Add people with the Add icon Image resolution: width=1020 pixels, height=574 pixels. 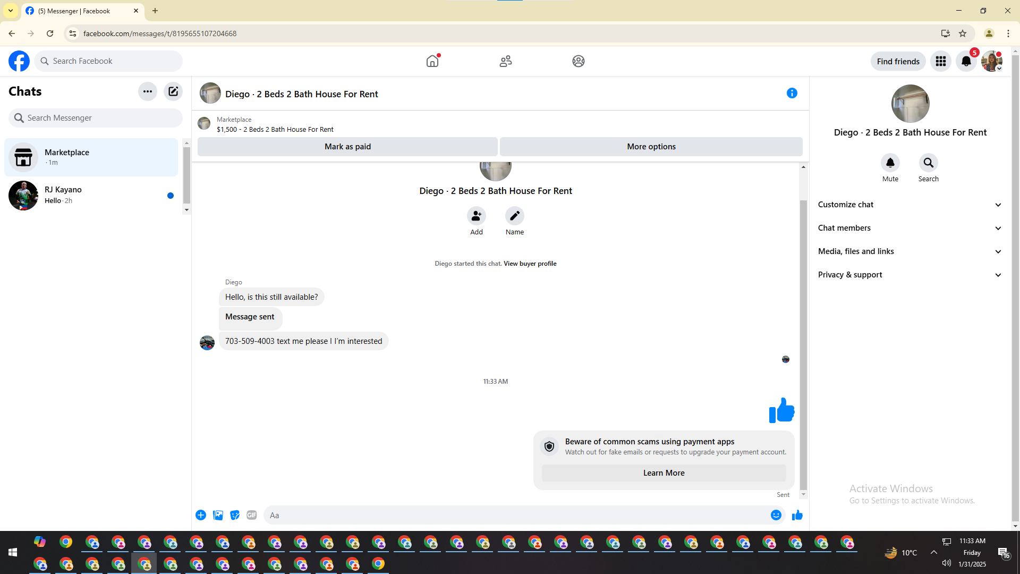click(x=477, y=216)
